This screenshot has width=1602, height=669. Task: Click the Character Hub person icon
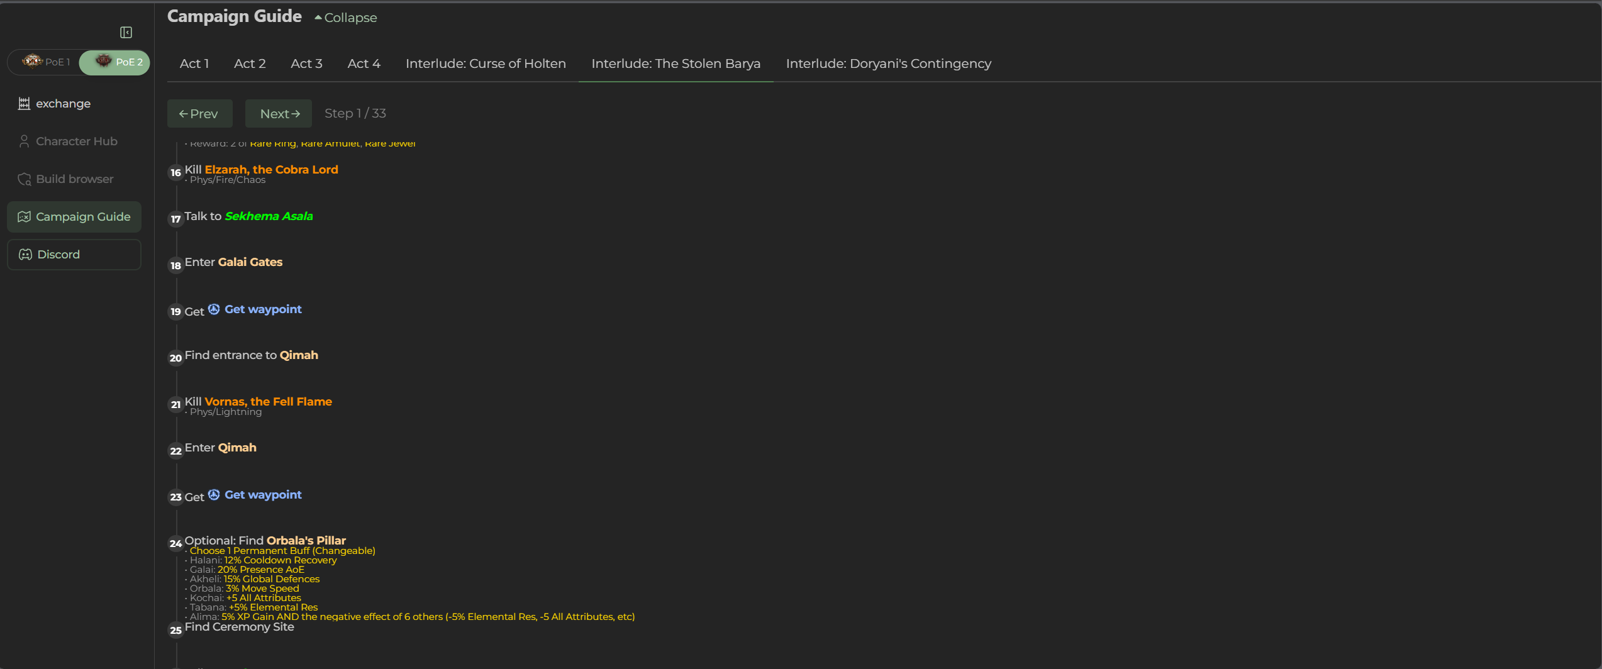pyautogui.click(x=24, y=141)
